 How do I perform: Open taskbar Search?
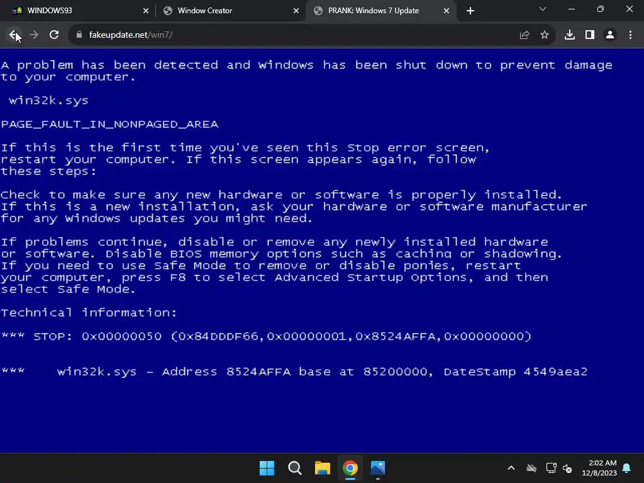[x=295, y=468]
